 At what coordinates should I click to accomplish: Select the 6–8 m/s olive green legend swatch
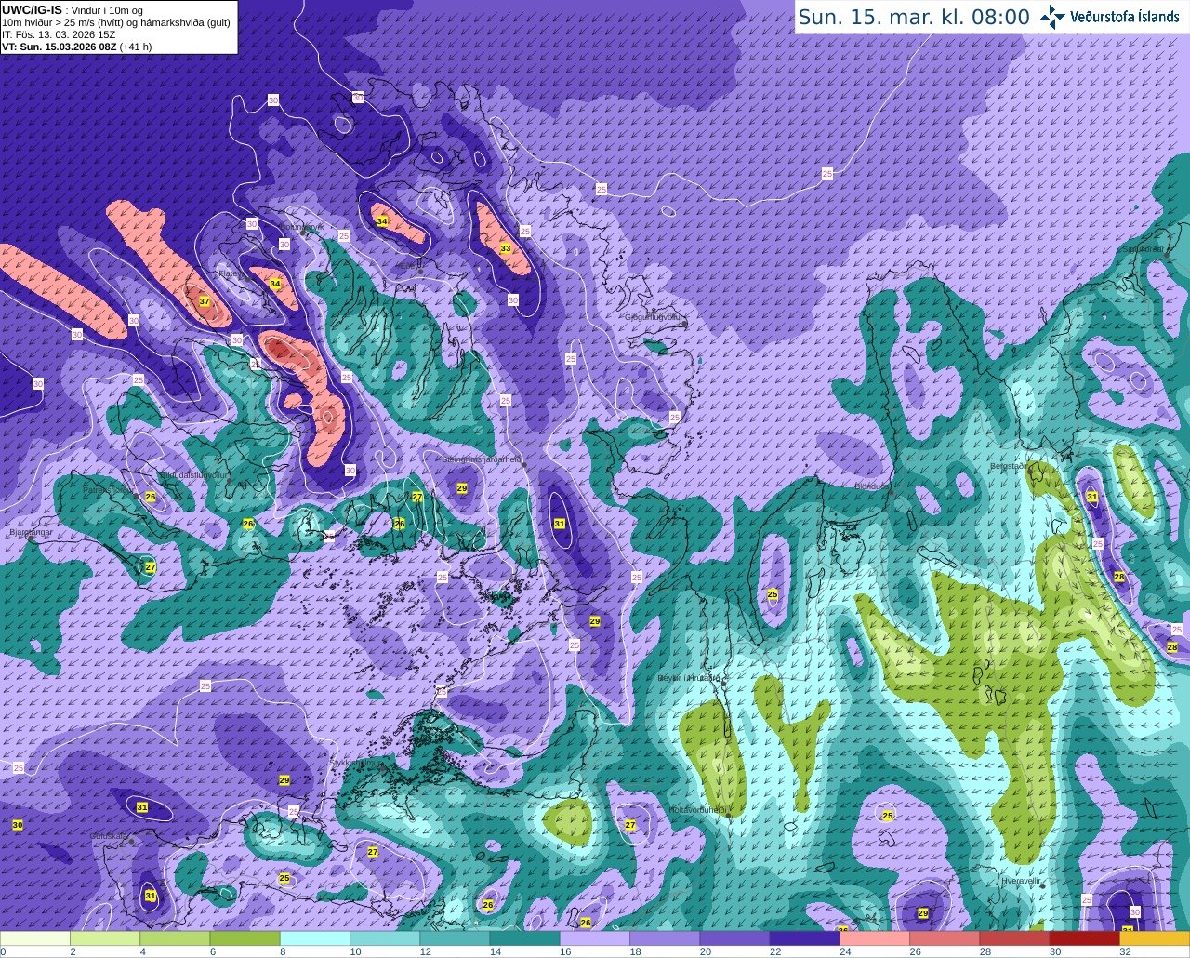(245, 938)
